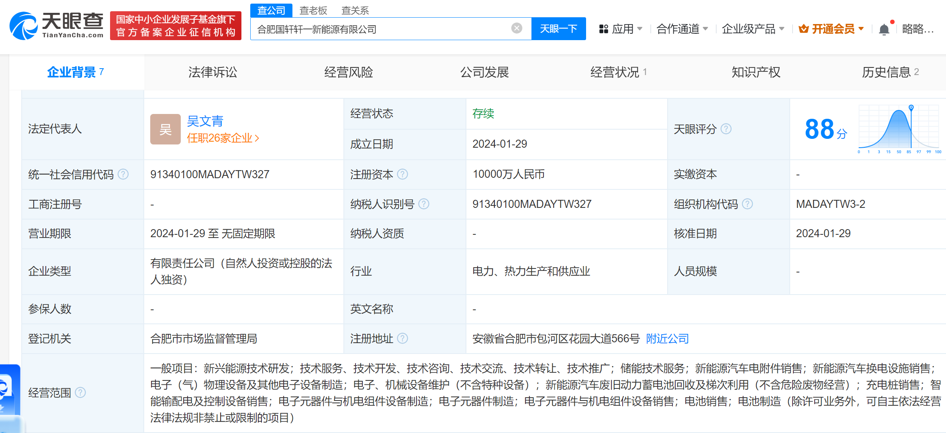
Task: Switch to the 企业背景 tab
Action: (x=76, y=72)
